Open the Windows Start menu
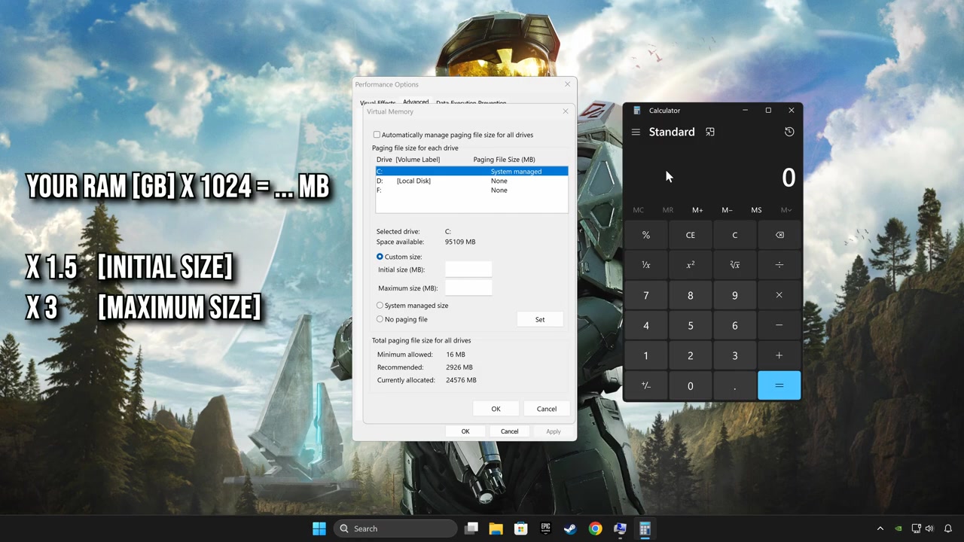Screen dimensions: 964x542 (x=319, y=528)
